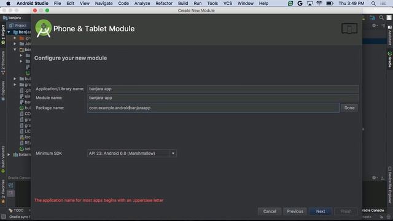Image resolution: width=393 pixels, height=221 pixels.
Task: Open the Device File Explorer tab
Action: [x=390, y=185]
